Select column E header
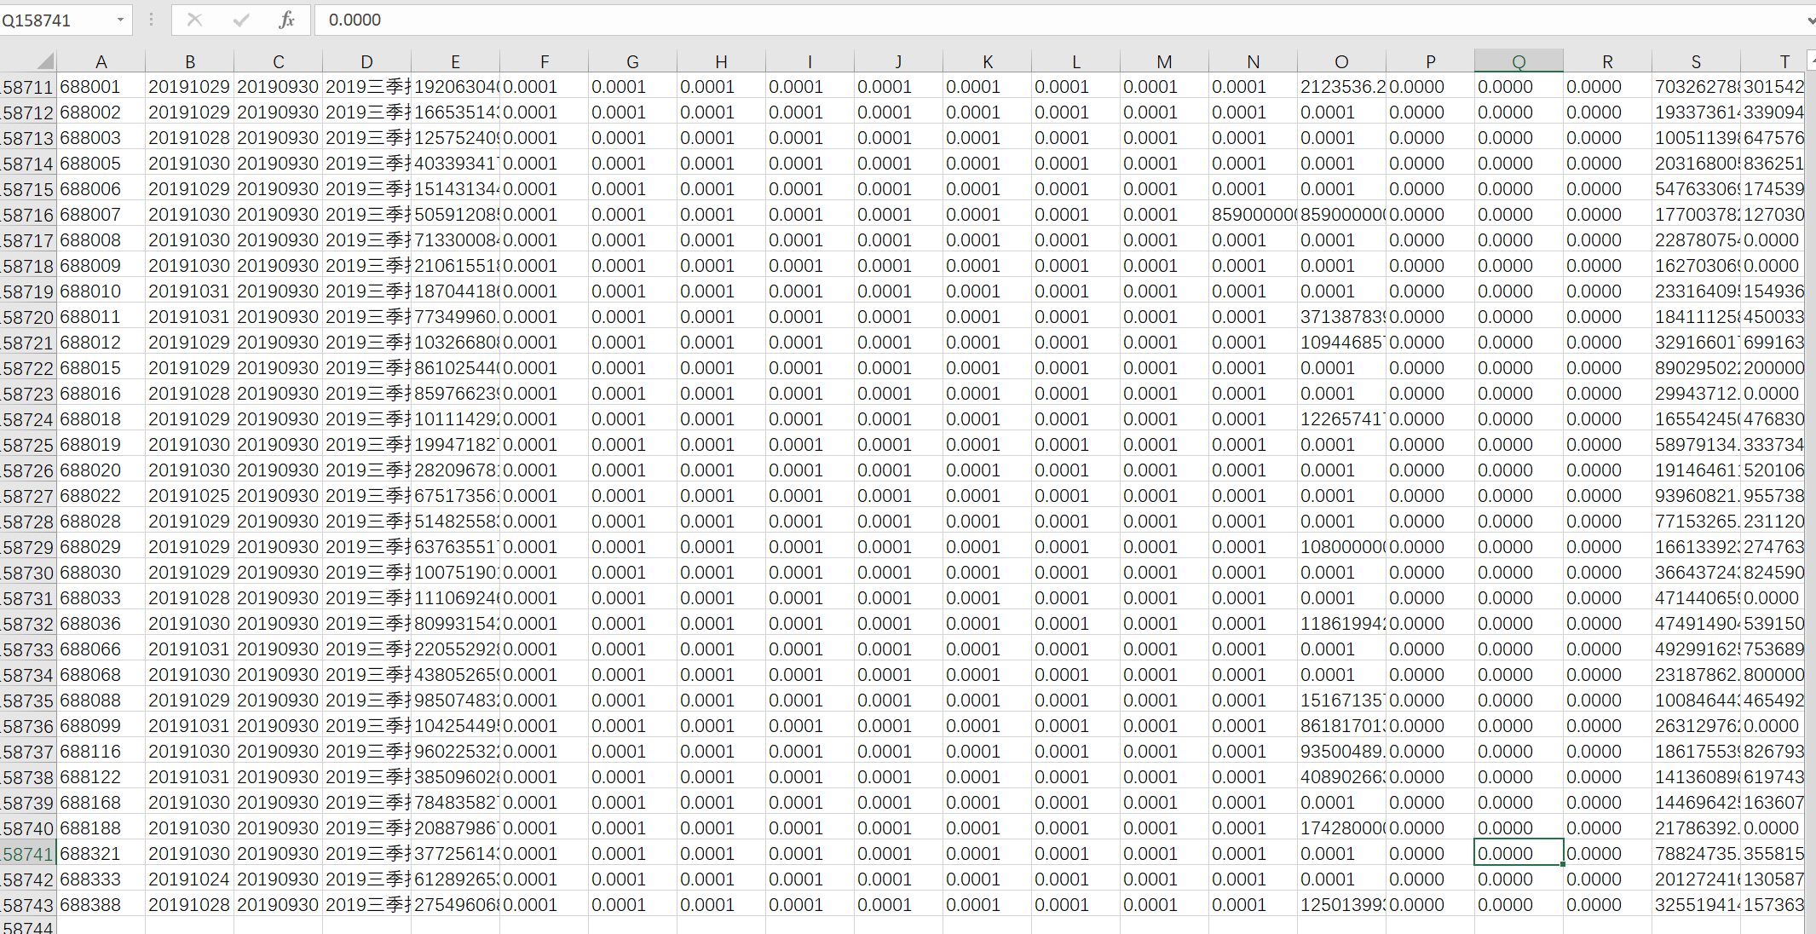This screenshot has width=1816, height=934. (x=455, y=61)
